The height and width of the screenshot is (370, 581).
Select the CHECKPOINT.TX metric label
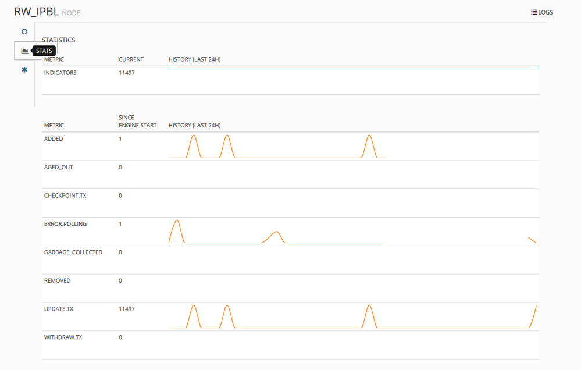click(65, 195)
